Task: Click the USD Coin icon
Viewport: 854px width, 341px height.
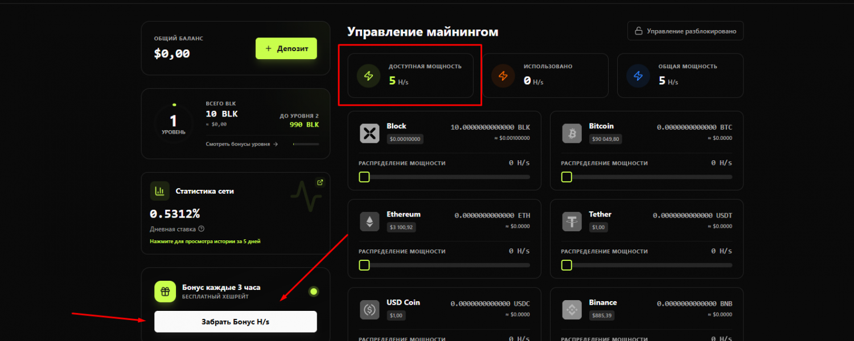Action: coord(369,309)
